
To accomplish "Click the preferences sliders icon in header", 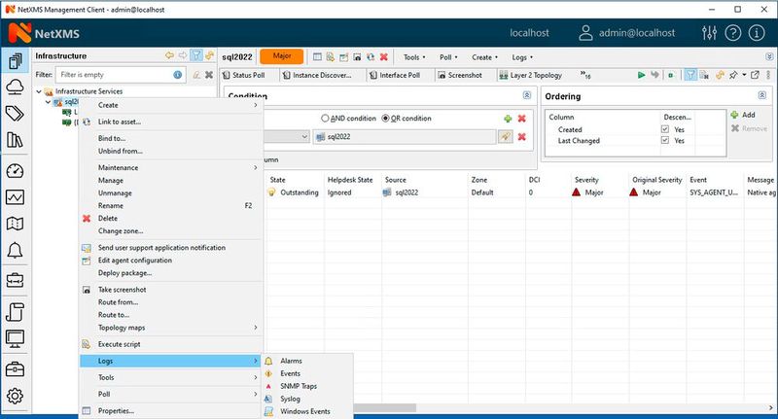I will [x=709, y=33].
